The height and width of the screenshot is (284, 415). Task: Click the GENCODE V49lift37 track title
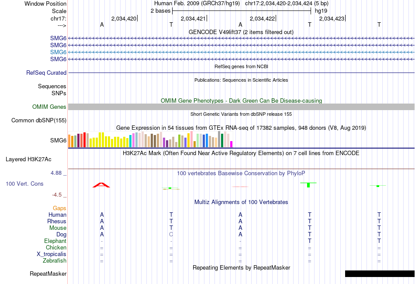(241, 32)
